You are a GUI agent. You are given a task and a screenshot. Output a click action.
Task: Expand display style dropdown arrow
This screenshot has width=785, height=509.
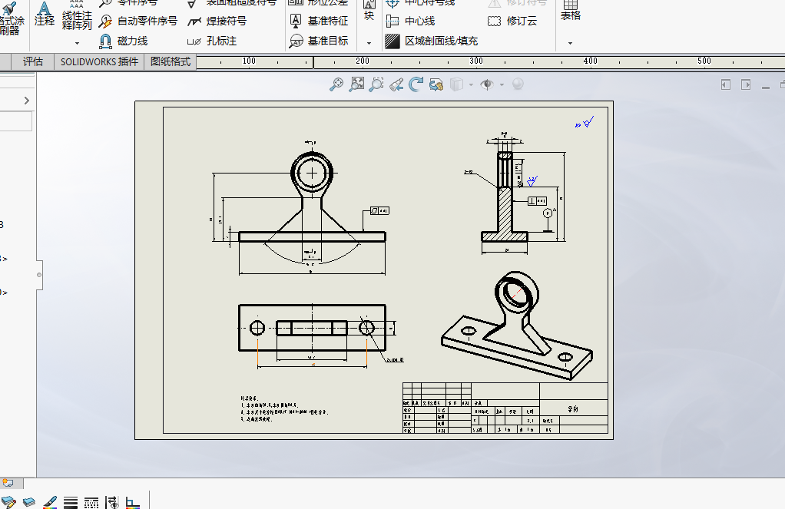pos(471,85)
